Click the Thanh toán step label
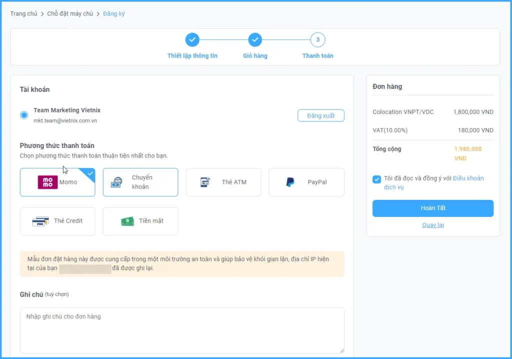 317,55
